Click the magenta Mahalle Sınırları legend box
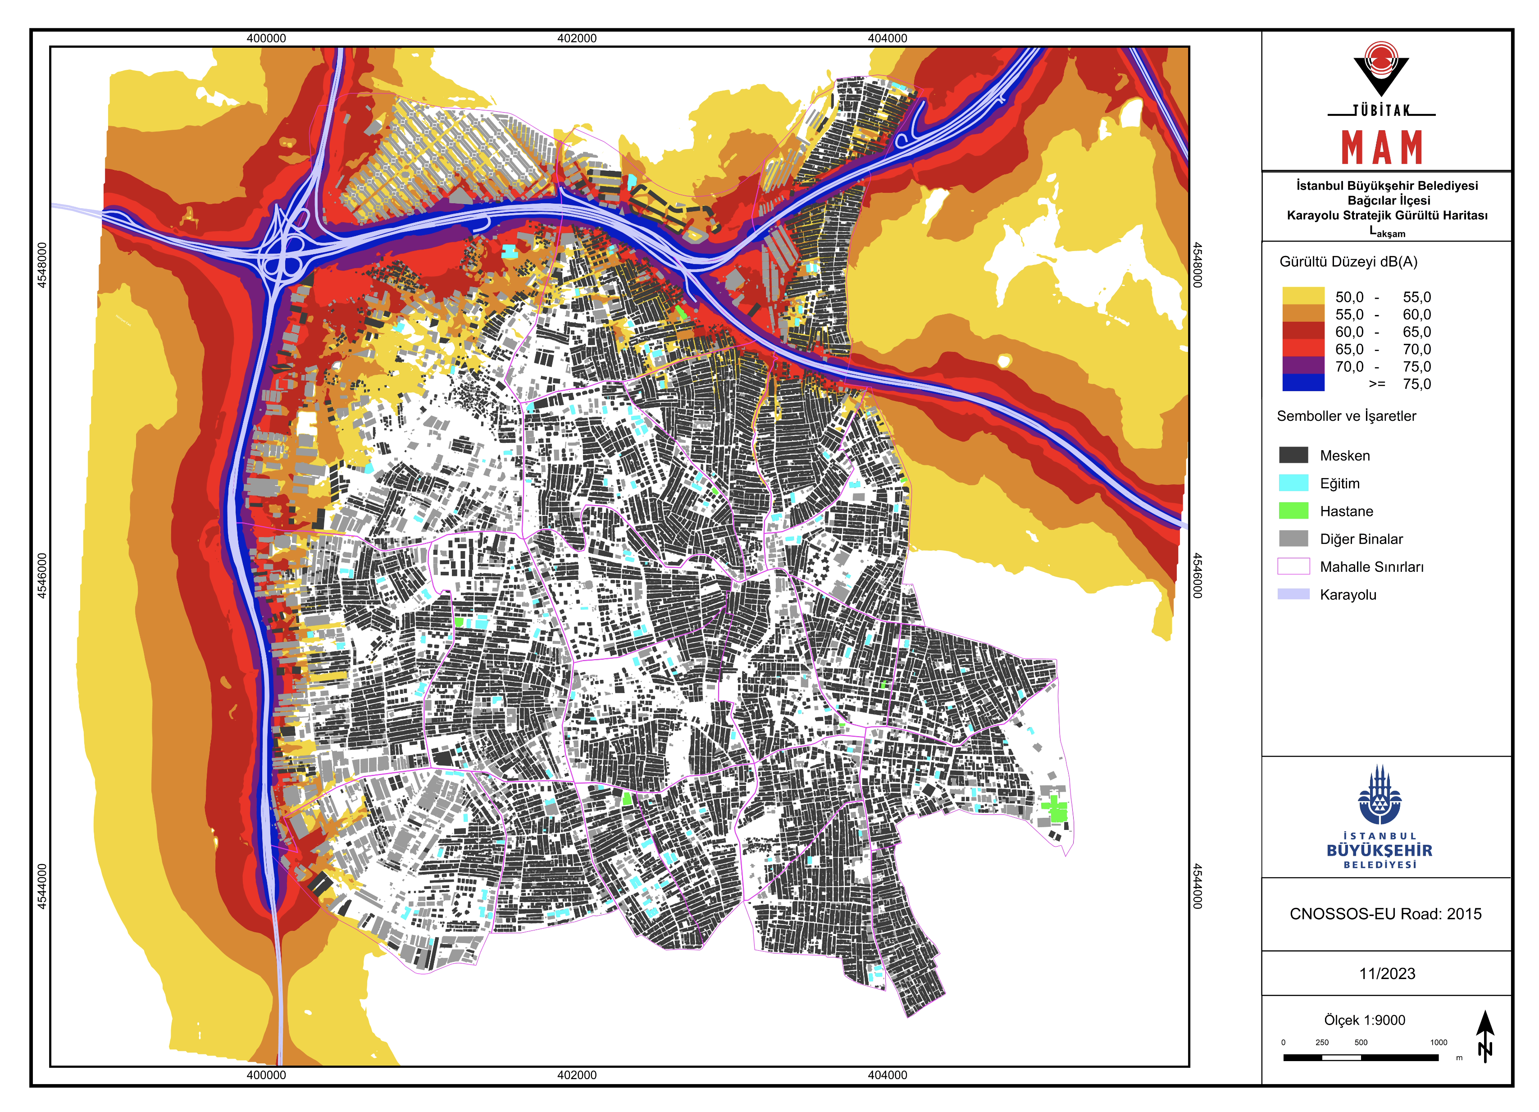 point(1293,566)
